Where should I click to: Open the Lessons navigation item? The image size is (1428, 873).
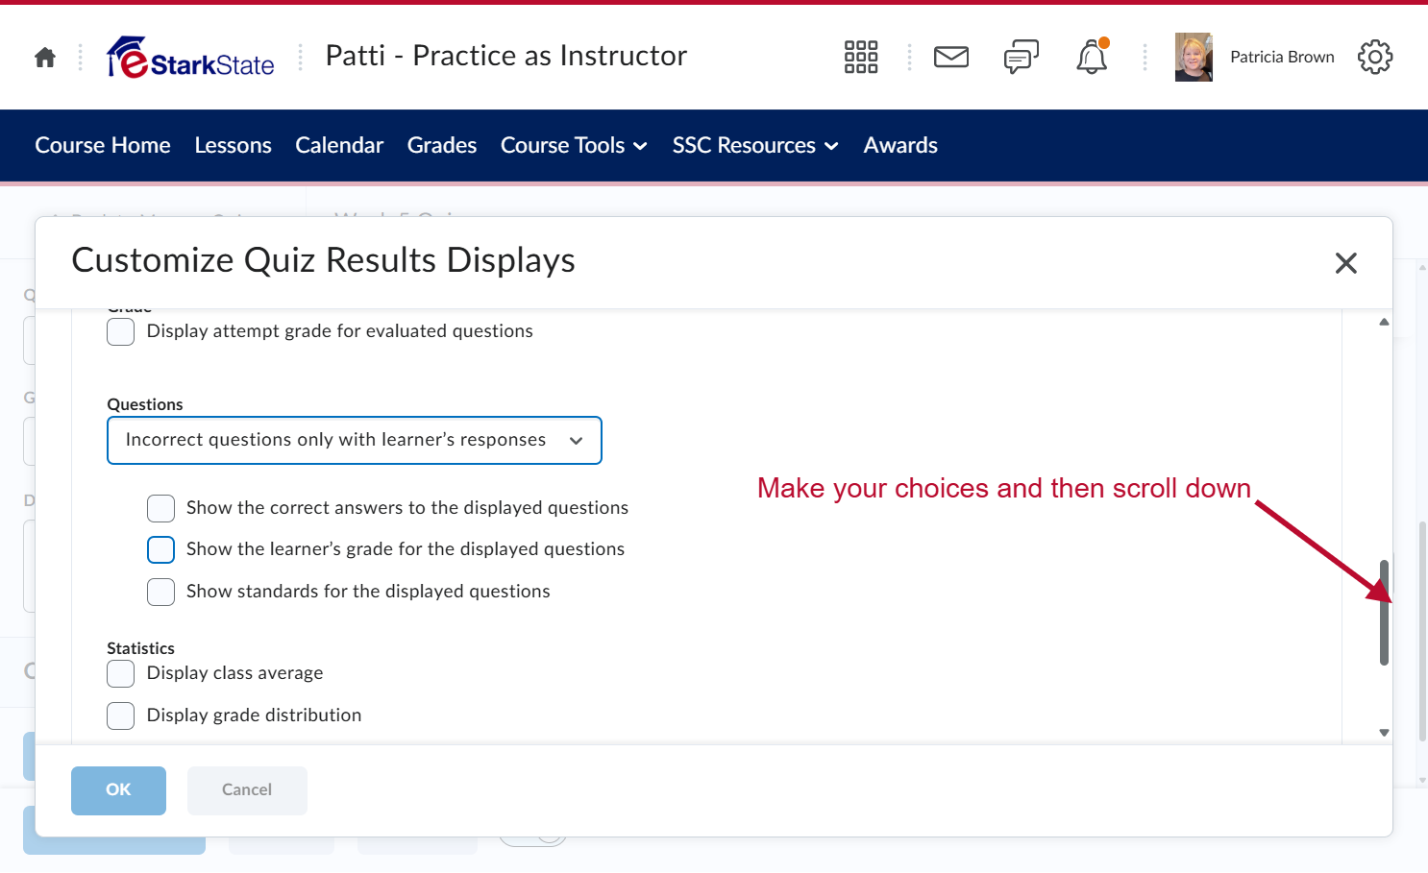point(233,145)
